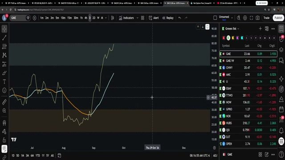Select the purple flag list filter

click(x=237, y=38)
